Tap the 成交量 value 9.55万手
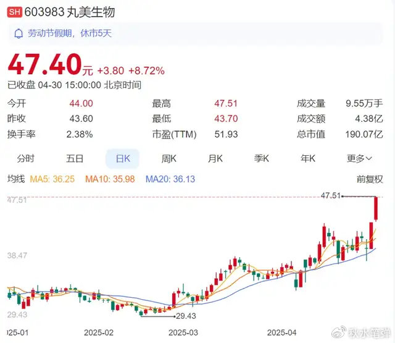 point(364,103)
